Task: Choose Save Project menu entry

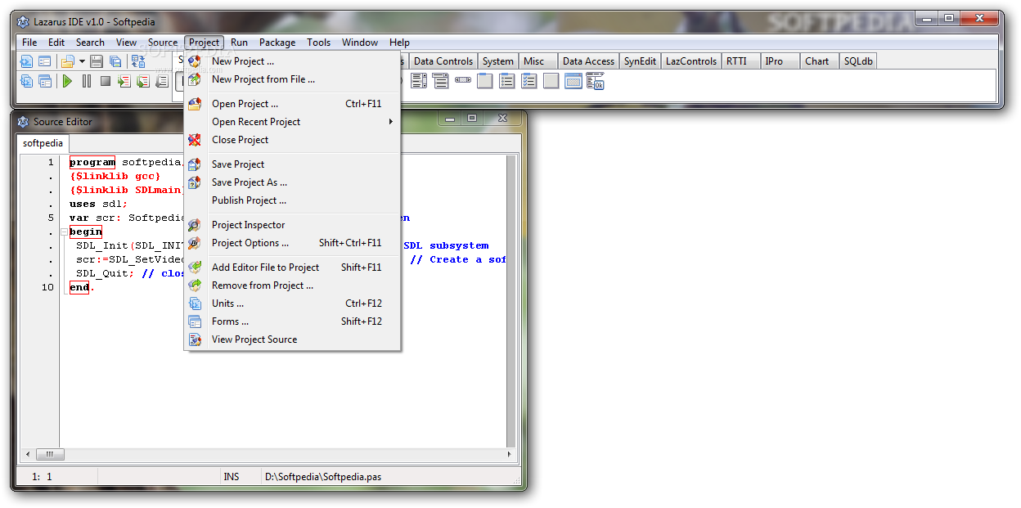Action: (x=293, y=164)
